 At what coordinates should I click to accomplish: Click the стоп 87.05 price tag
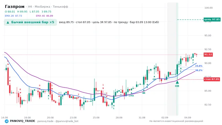pos(212,79)
